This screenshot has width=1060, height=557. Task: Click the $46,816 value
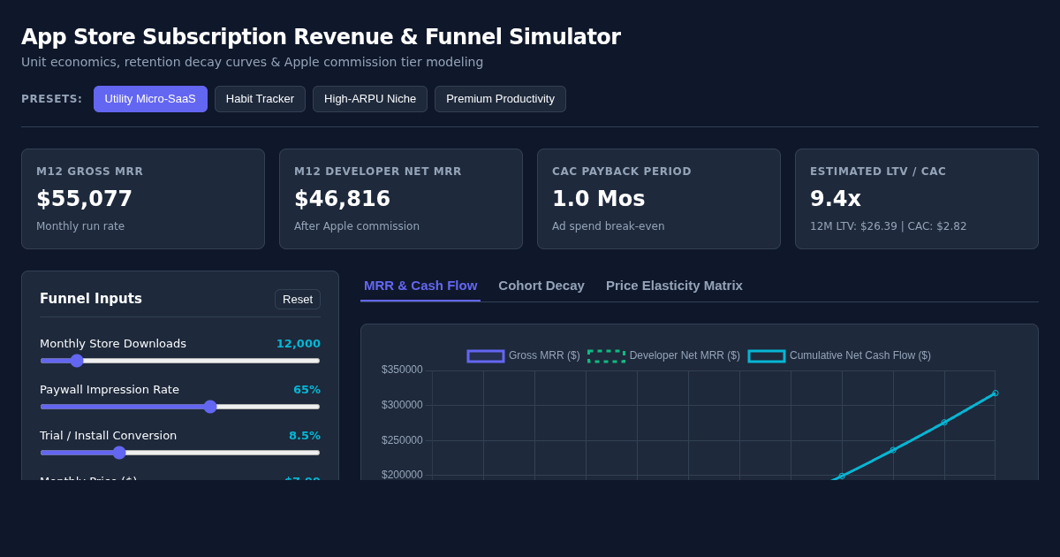pos(342,199)
